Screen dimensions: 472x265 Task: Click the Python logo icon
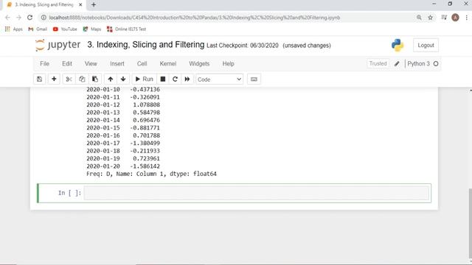[398, 46]
